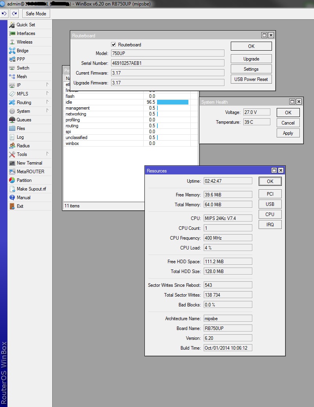
Task: Click Cancel in System Health window
Action: click(288, 123)
